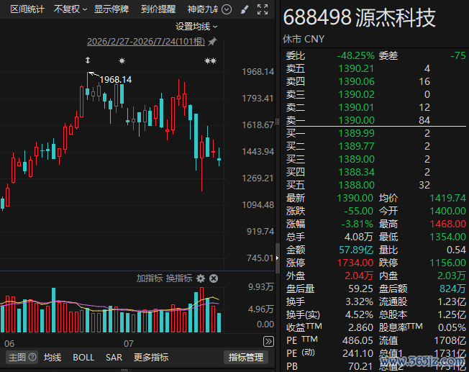469x372 pixels.
Task: Click the 涨停 limit-up price 1734.00
Action: click(355, 263)
